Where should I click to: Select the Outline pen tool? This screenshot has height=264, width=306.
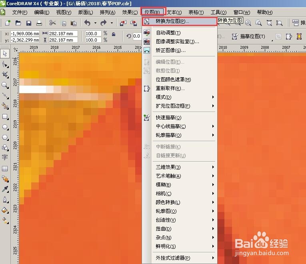point(5,200)
